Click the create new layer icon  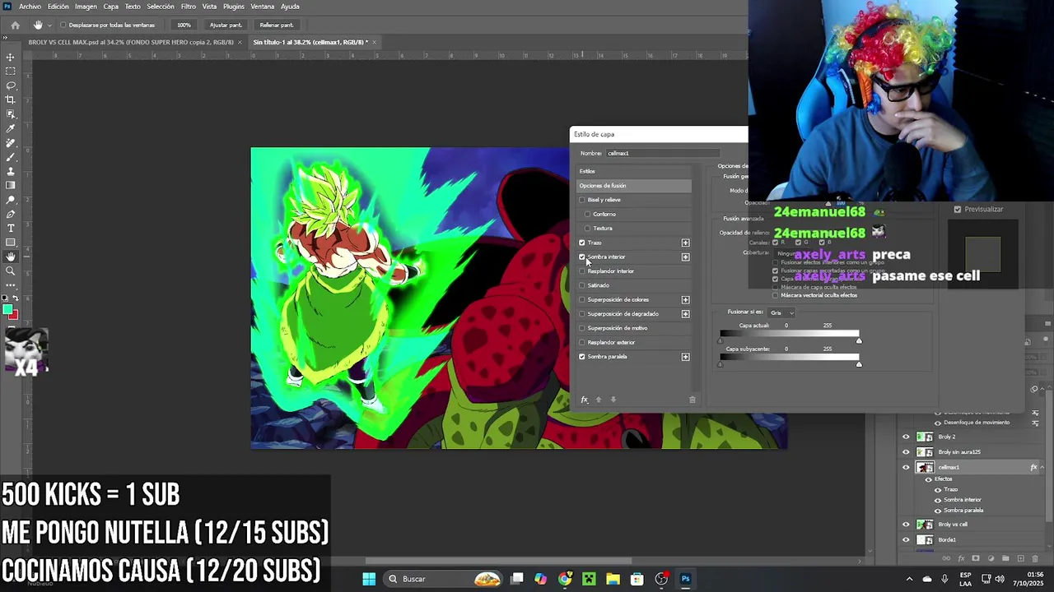(x=1020, y=558)
